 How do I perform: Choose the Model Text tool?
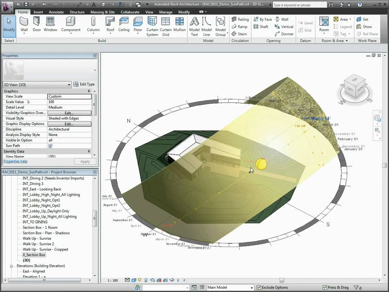(x=194, y=27)
